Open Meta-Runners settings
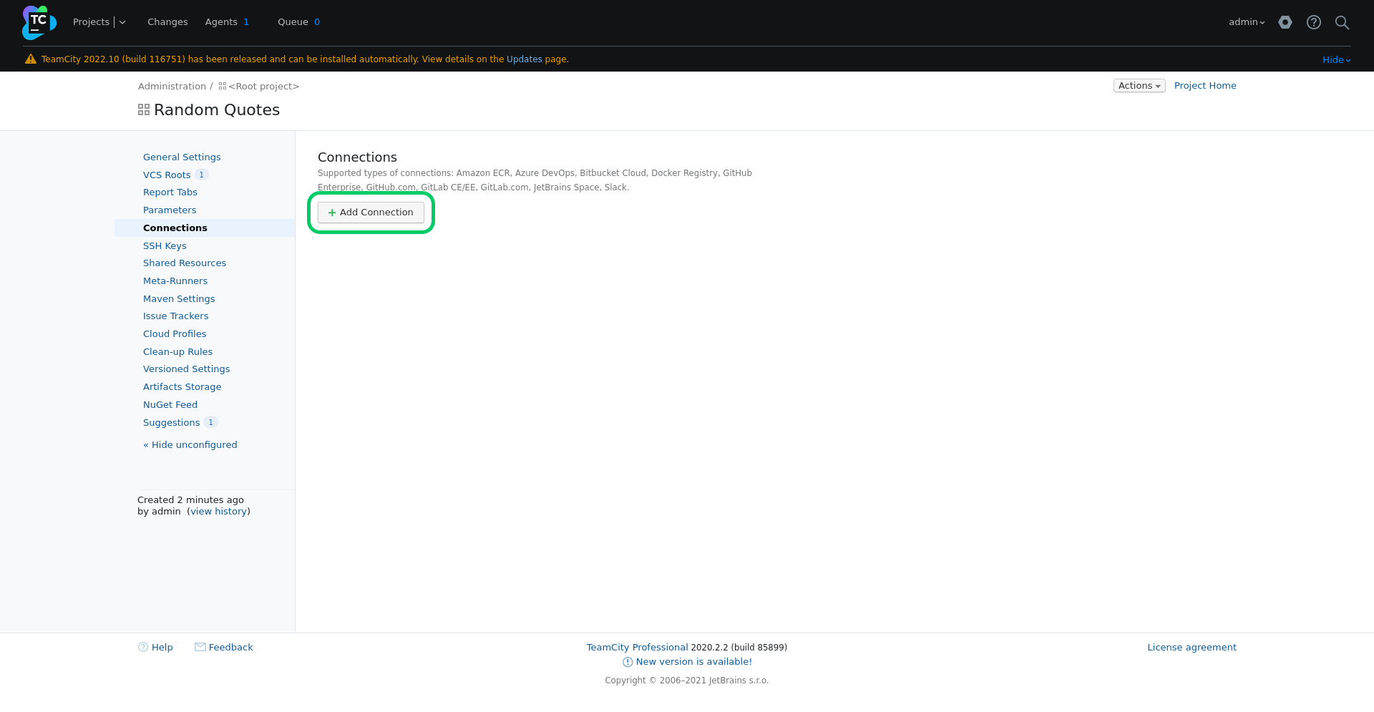The image size is (1374, 712). pyautogui.click(x=175, y=281)
